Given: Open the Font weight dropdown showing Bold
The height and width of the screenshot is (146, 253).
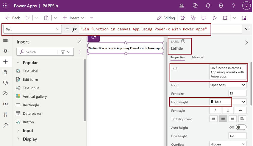Looking at the screenshot, I should (228, 102).
